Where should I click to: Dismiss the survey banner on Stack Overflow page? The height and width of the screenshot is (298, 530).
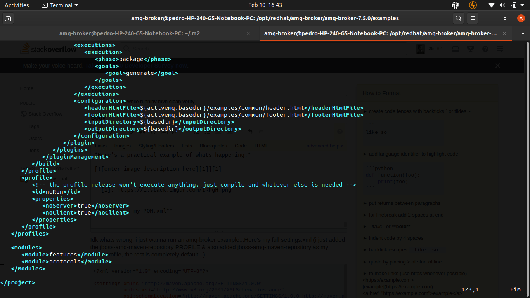coord(498,66)
